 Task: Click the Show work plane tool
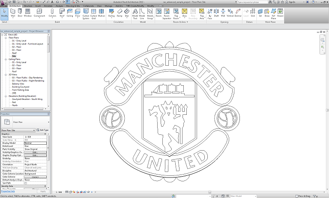point(267,13)
